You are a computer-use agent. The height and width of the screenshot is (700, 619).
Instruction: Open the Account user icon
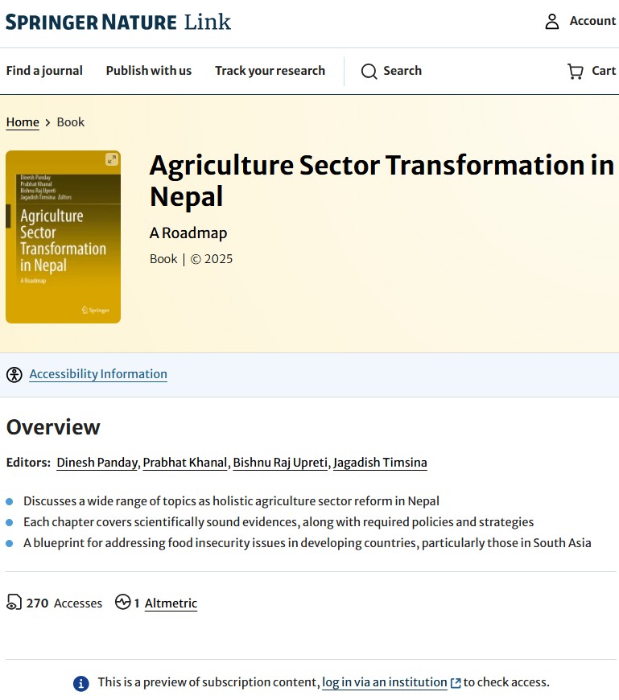click(552, 21)
